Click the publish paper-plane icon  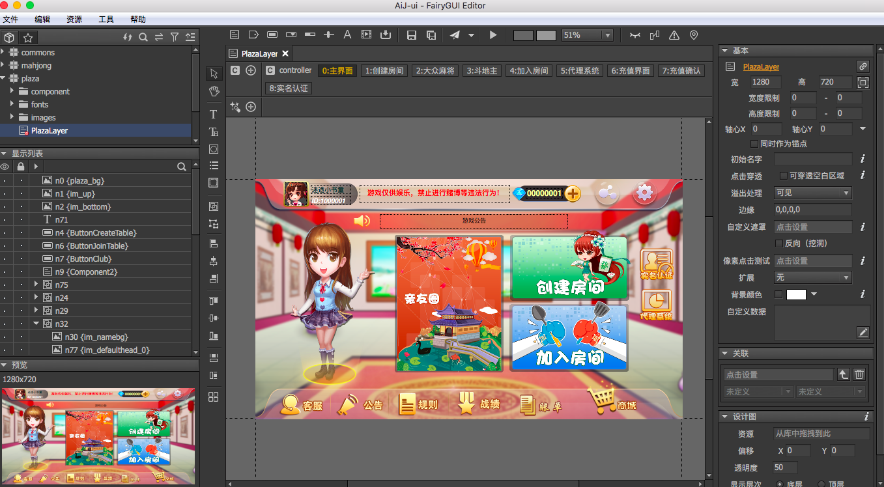coord(455,35)
